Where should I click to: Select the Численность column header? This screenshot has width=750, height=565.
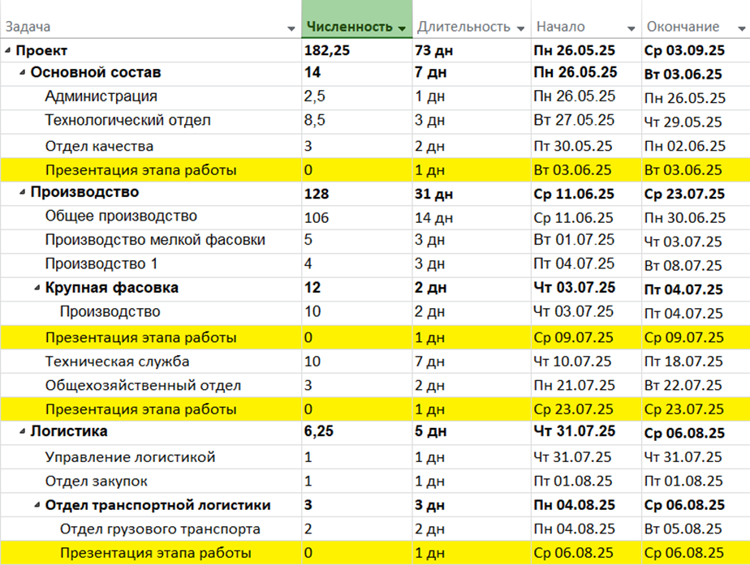pos(349,28)
